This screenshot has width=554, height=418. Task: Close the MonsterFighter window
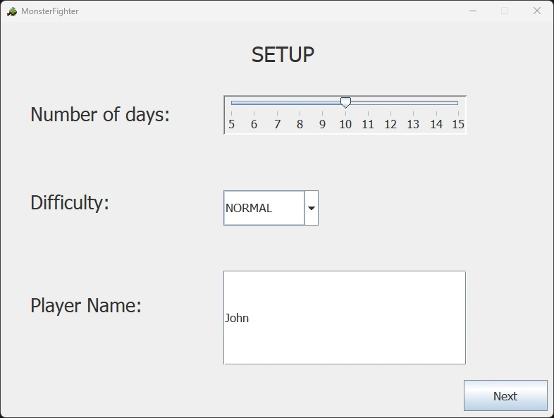[x=536, y=11]
